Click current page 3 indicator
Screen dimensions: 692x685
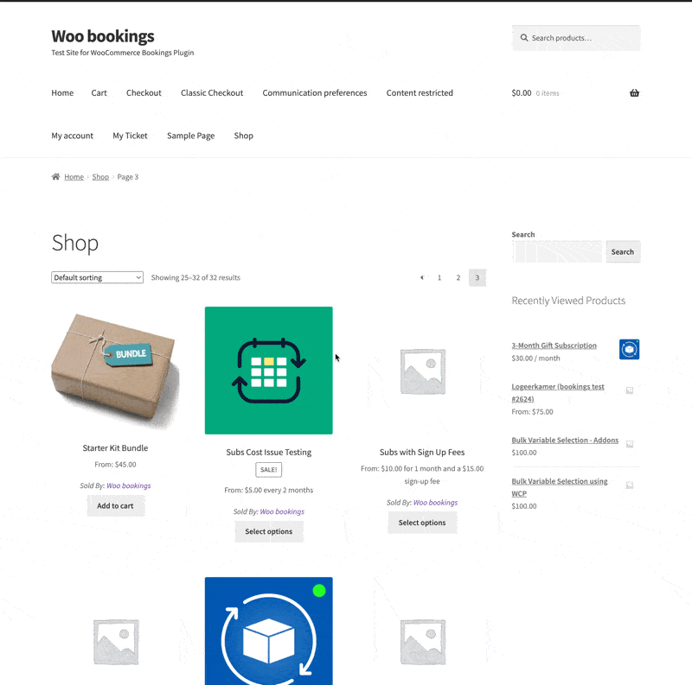click(x=477, y=277)
